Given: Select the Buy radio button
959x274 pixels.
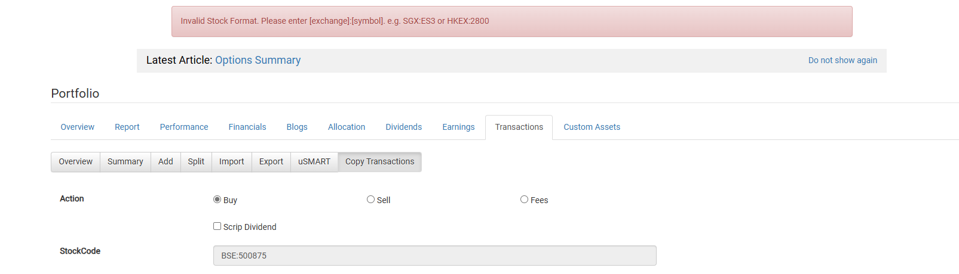Looking at the screenshot, I should [x=217, y=200].
